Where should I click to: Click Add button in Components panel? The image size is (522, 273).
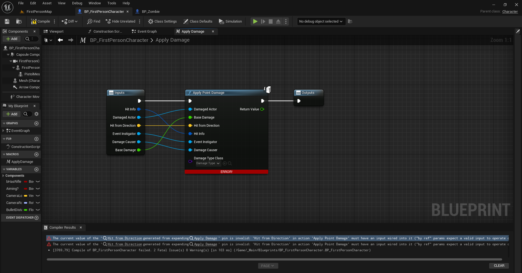point(12,39)
